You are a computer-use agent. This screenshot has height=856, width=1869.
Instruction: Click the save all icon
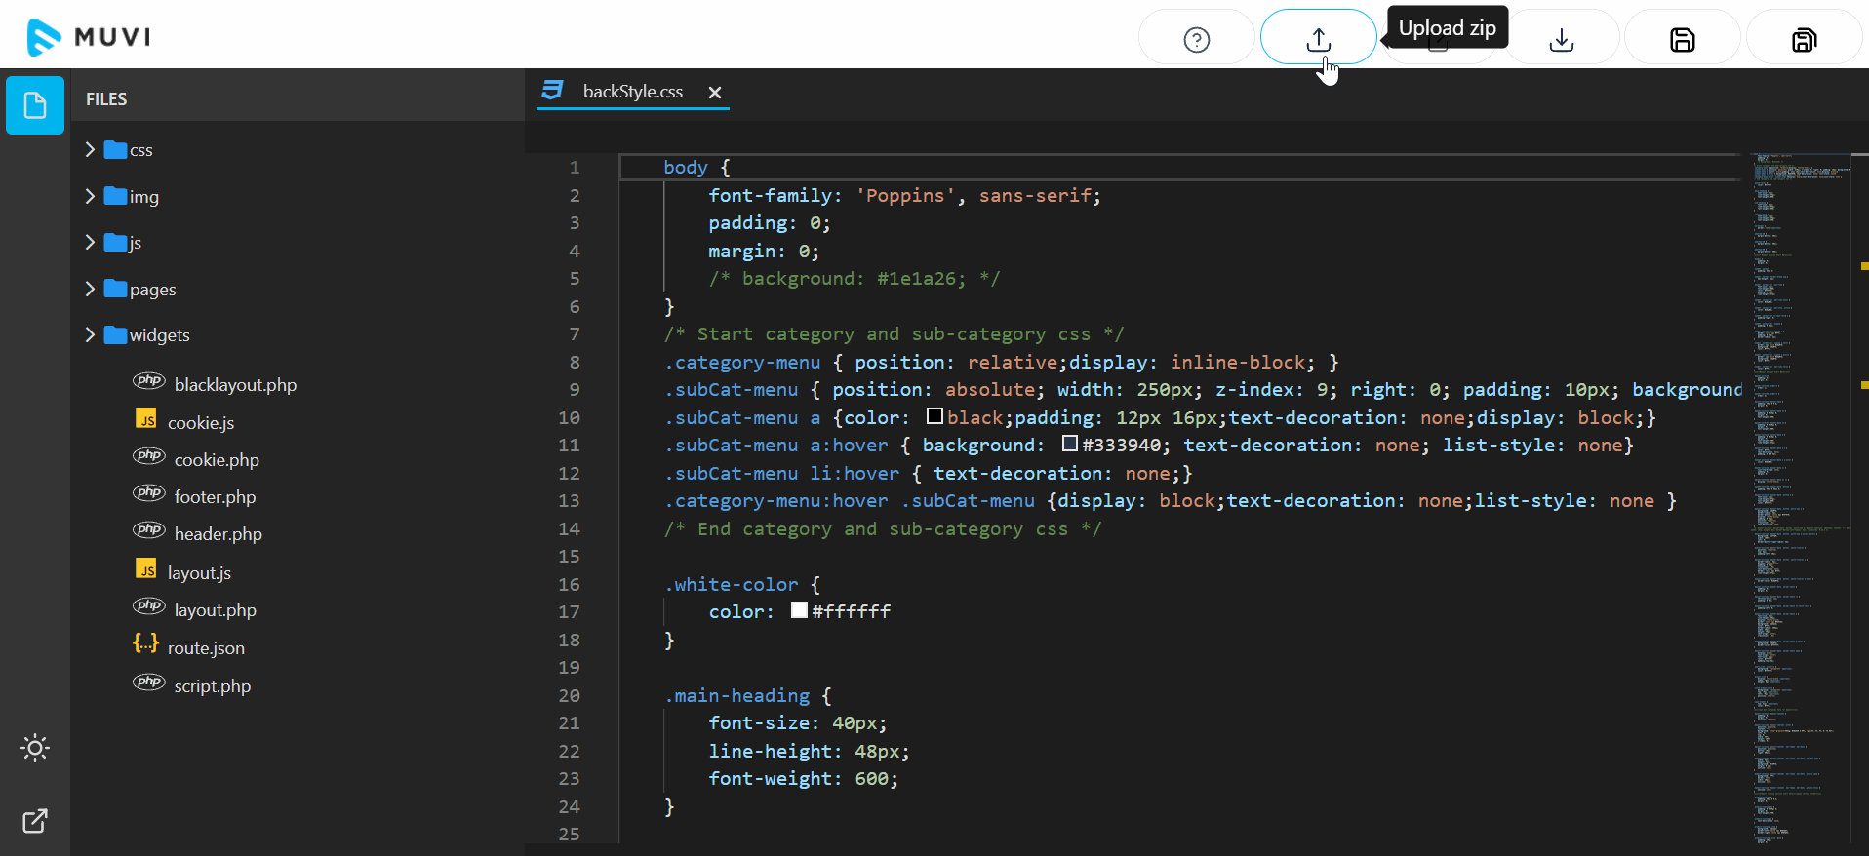click(1804, 39)
